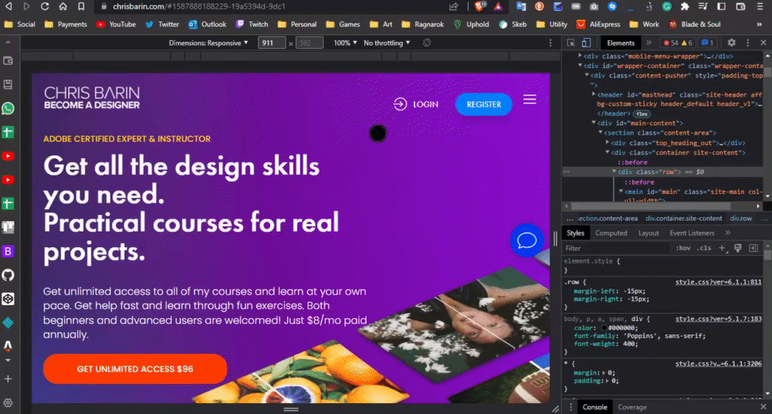This screenshot has width=772, height=414.
Task: Select the Console drawer tab
Action: [x=594, y=407]
